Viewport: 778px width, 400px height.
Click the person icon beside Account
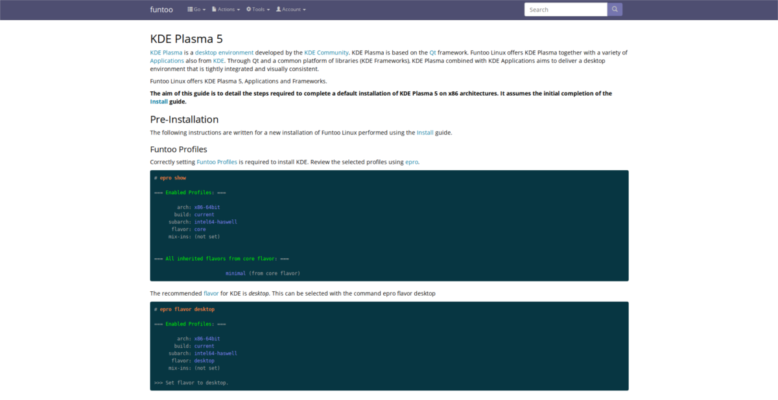(277, 9)
